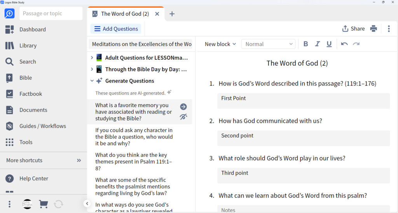Open the shopping cart
Image resolution: width=398 pixels, height=213 pixels.
pyautogui.click(x=44, y=204)
